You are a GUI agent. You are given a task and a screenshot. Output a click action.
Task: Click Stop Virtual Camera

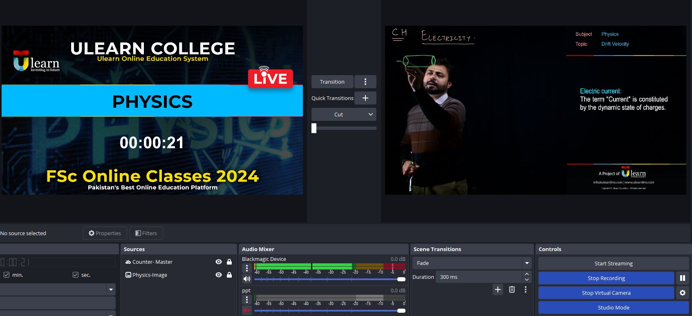pos(606,293)
